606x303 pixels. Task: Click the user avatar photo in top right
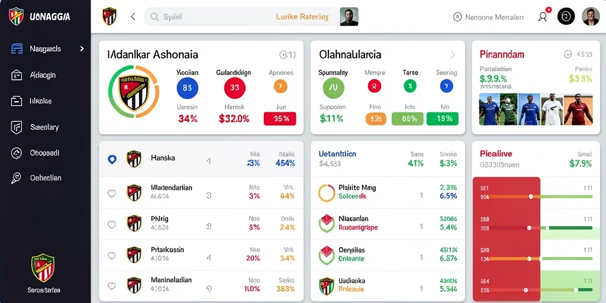click(x=591, y=17)
